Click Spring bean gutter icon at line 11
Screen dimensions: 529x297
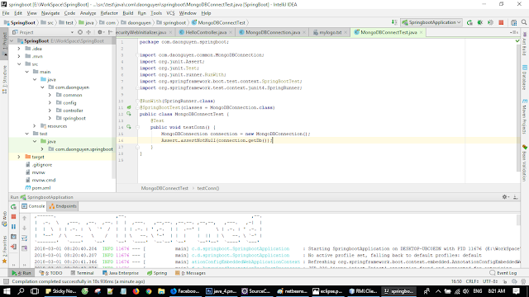pyautogui.click(x=129, y=107)
